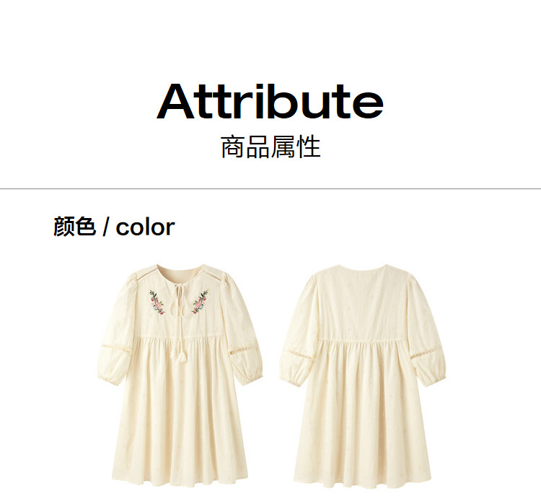
Task: Click the gathered waist seam on back dress
Action: pos(363,341)
